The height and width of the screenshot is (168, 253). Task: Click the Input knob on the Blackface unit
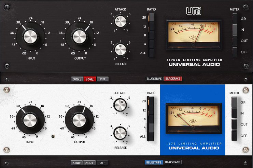[x=30, y=36]
